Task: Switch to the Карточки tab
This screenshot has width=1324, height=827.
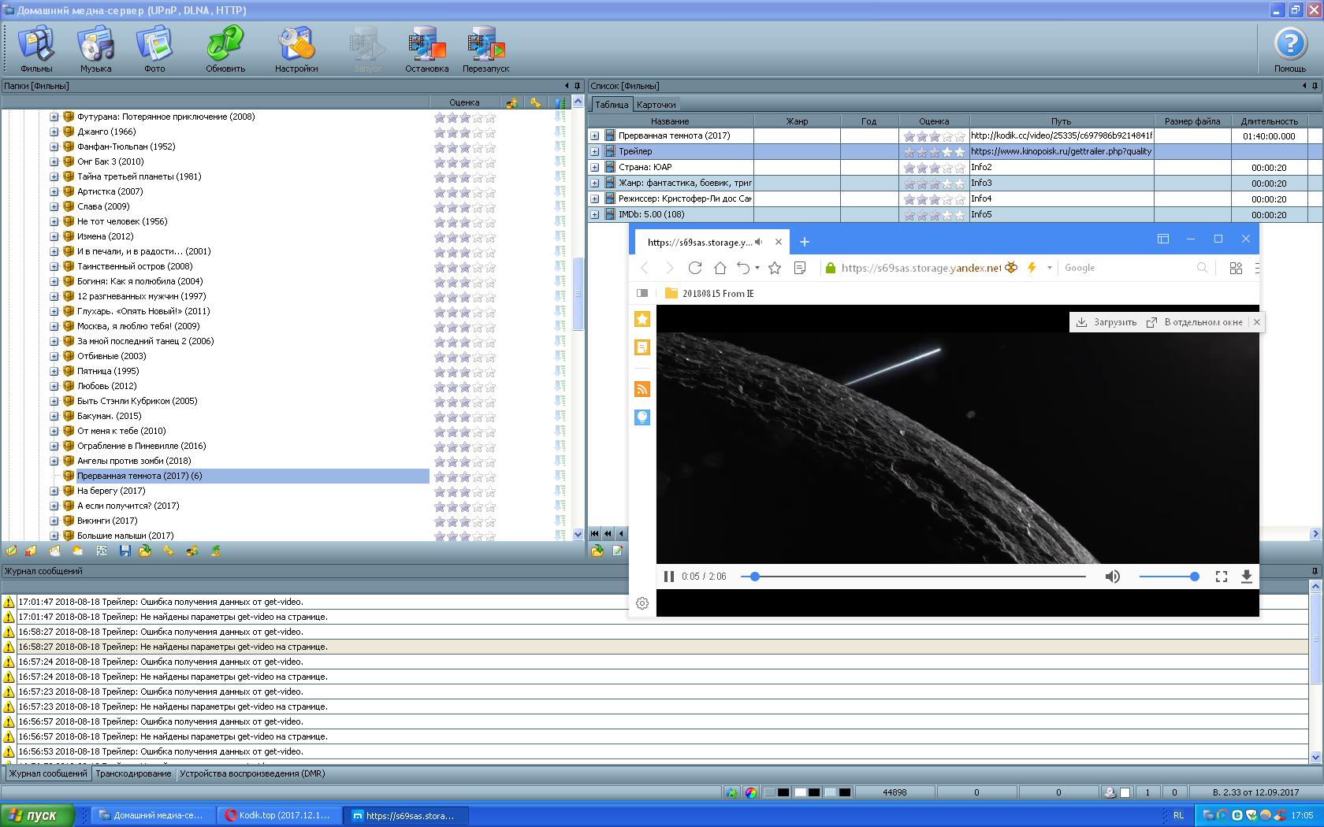Action: click(656, 105)
